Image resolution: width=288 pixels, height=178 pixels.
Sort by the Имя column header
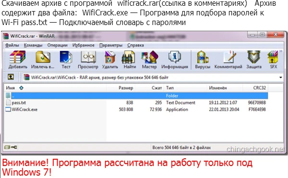coord(55,88)
